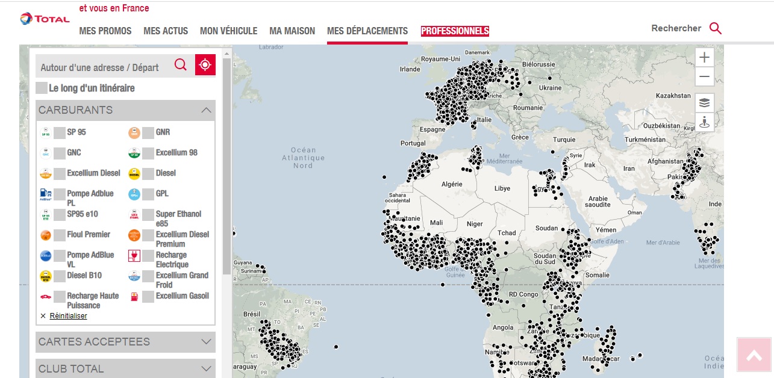774x378 pixels.
Task: Open the Rechercher magnifier icon
Action: click(715, 28)
